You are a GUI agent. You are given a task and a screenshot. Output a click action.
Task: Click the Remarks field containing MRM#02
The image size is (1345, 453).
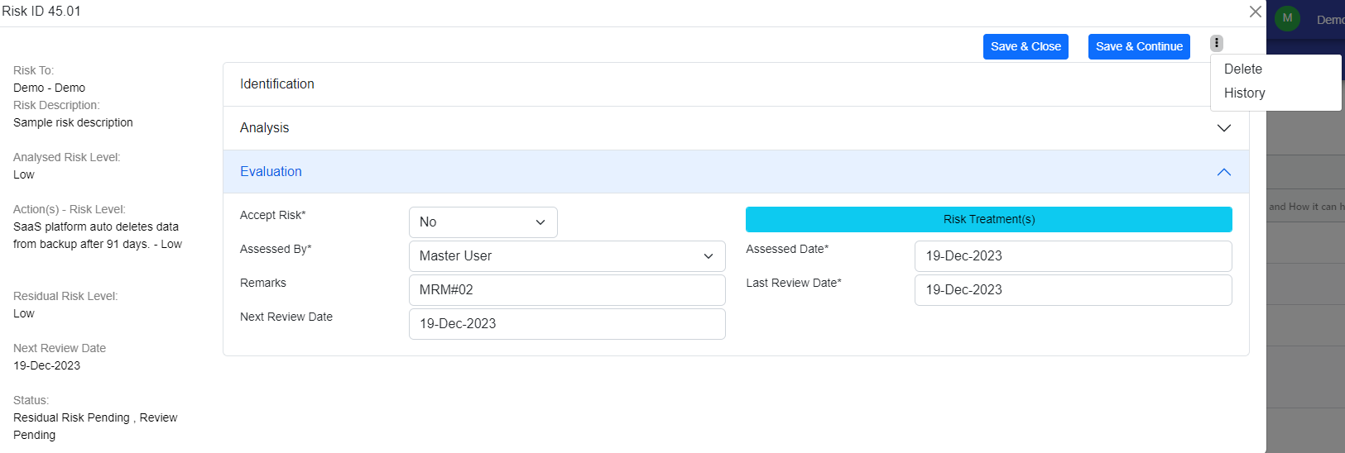coord(566,290)
